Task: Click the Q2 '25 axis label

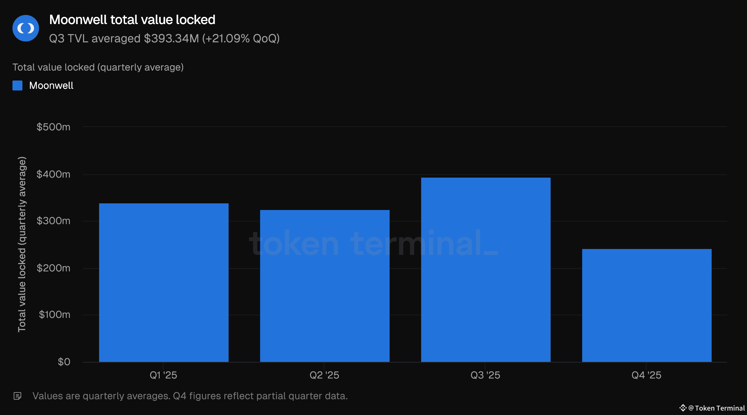Action: pyautogui.click(x=324, y=375)
